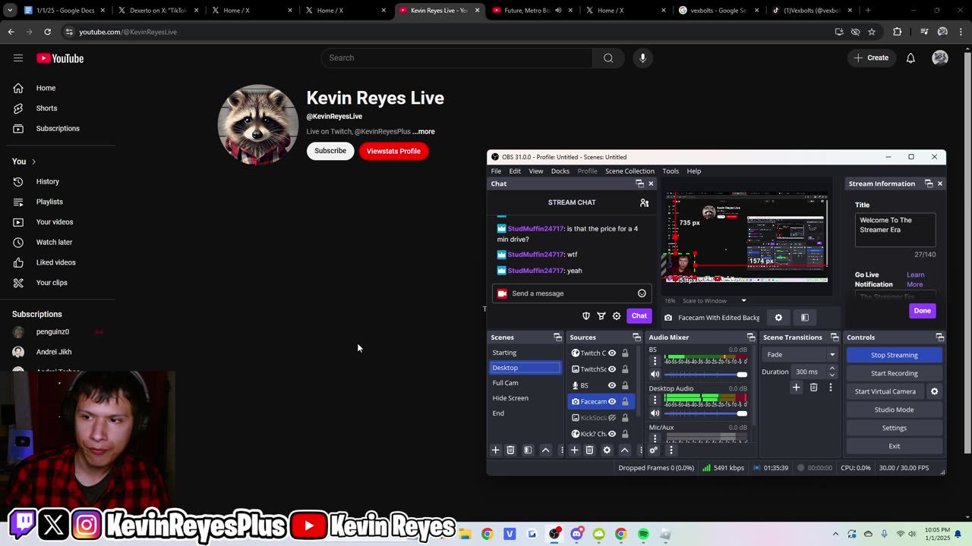Screen dimensions: 972x546
Task: Show hidden icons in system tray
Action: pos(835,534)
